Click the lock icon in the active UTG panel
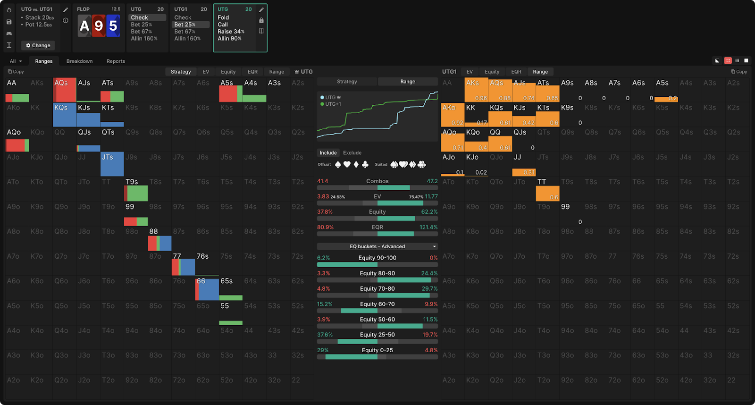755x405 pixels. coord(261,20)
